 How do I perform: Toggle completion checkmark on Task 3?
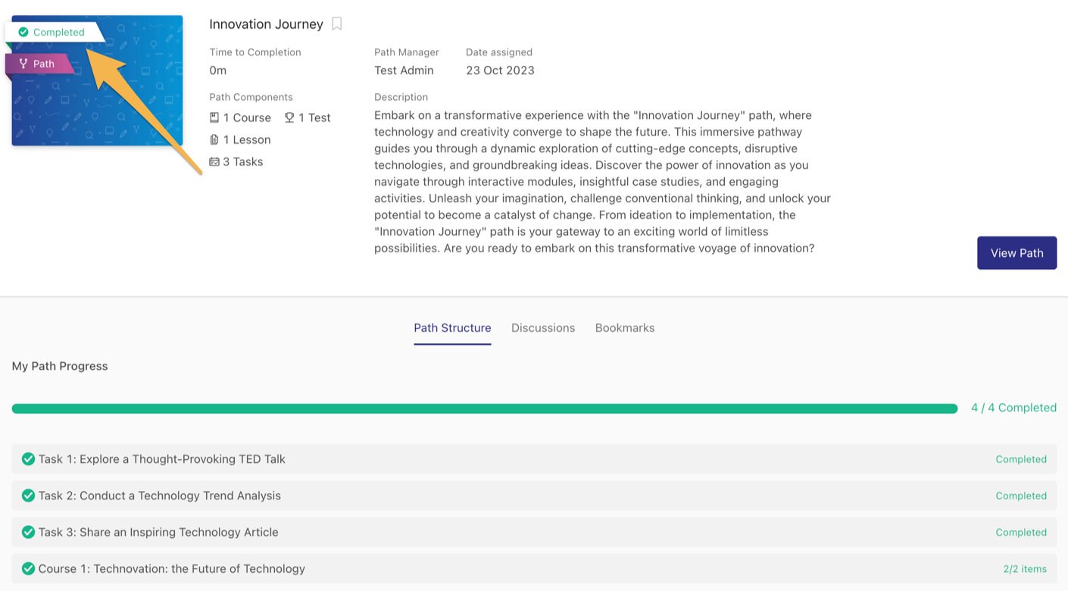[27, 532]
